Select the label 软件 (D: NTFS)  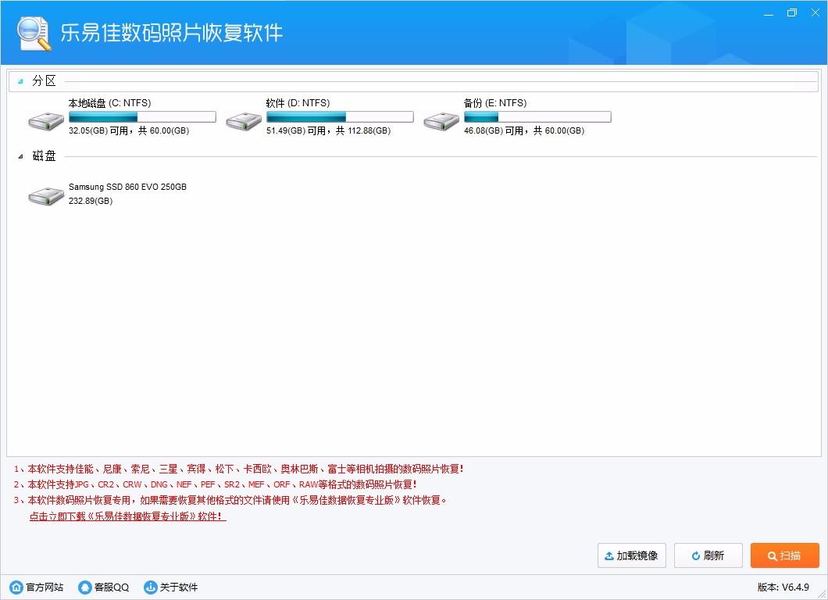(x=298, y=103)
